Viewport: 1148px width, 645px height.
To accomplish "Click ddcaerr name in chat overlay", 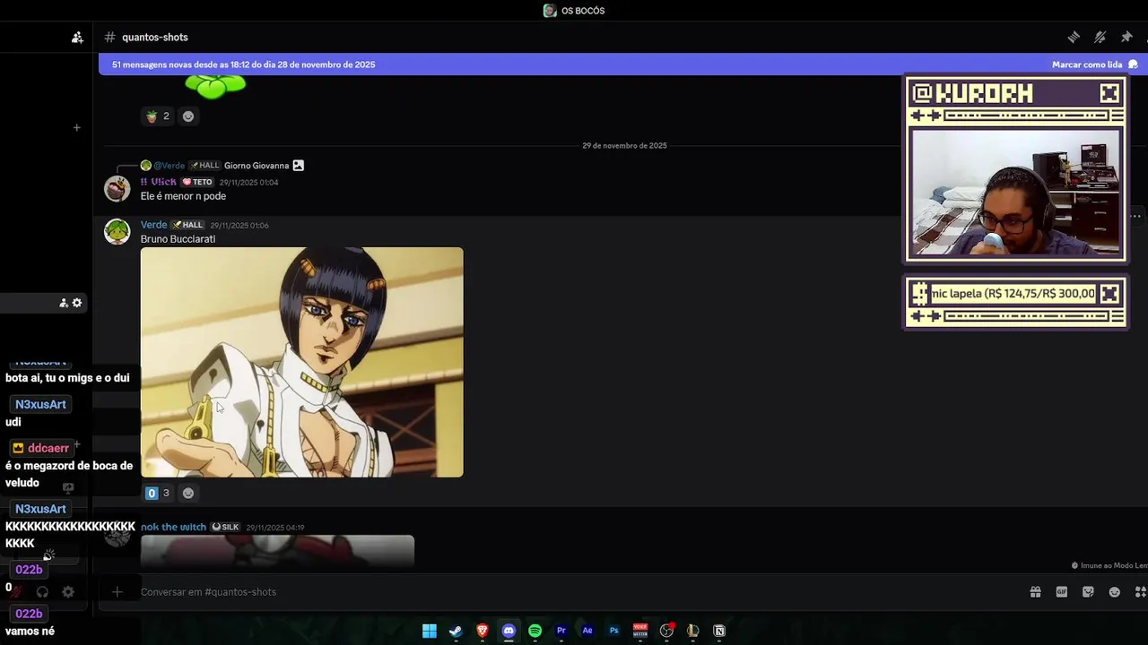I will click(x=48, y=448).
